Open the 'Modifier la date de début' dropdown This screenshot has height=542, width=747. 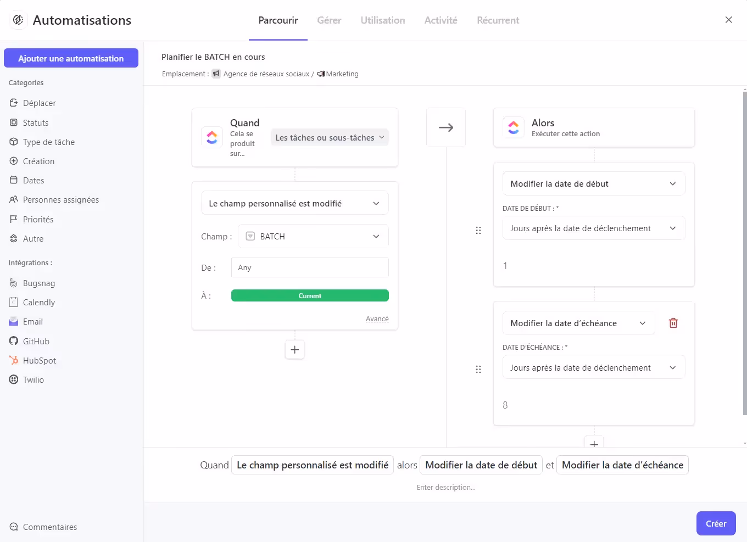(x=593, y=183)
